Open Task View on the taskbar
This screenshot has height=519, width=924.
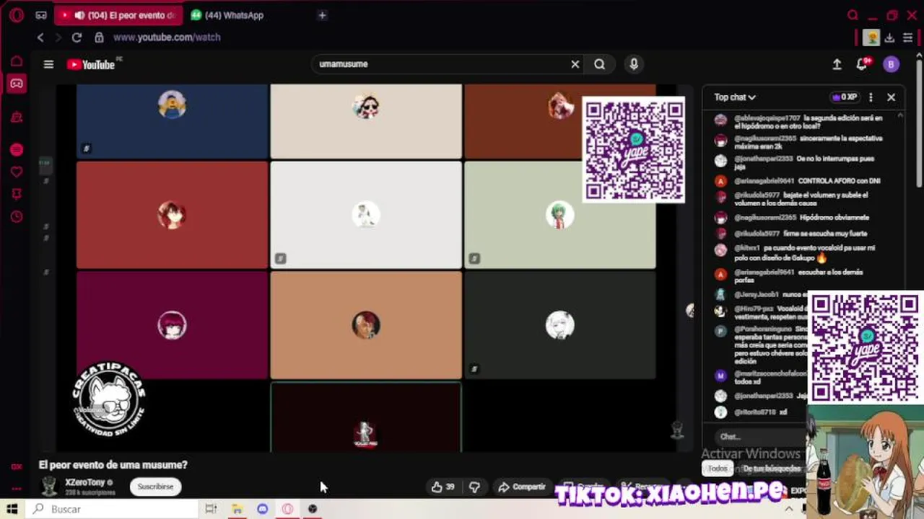[211, 509]
